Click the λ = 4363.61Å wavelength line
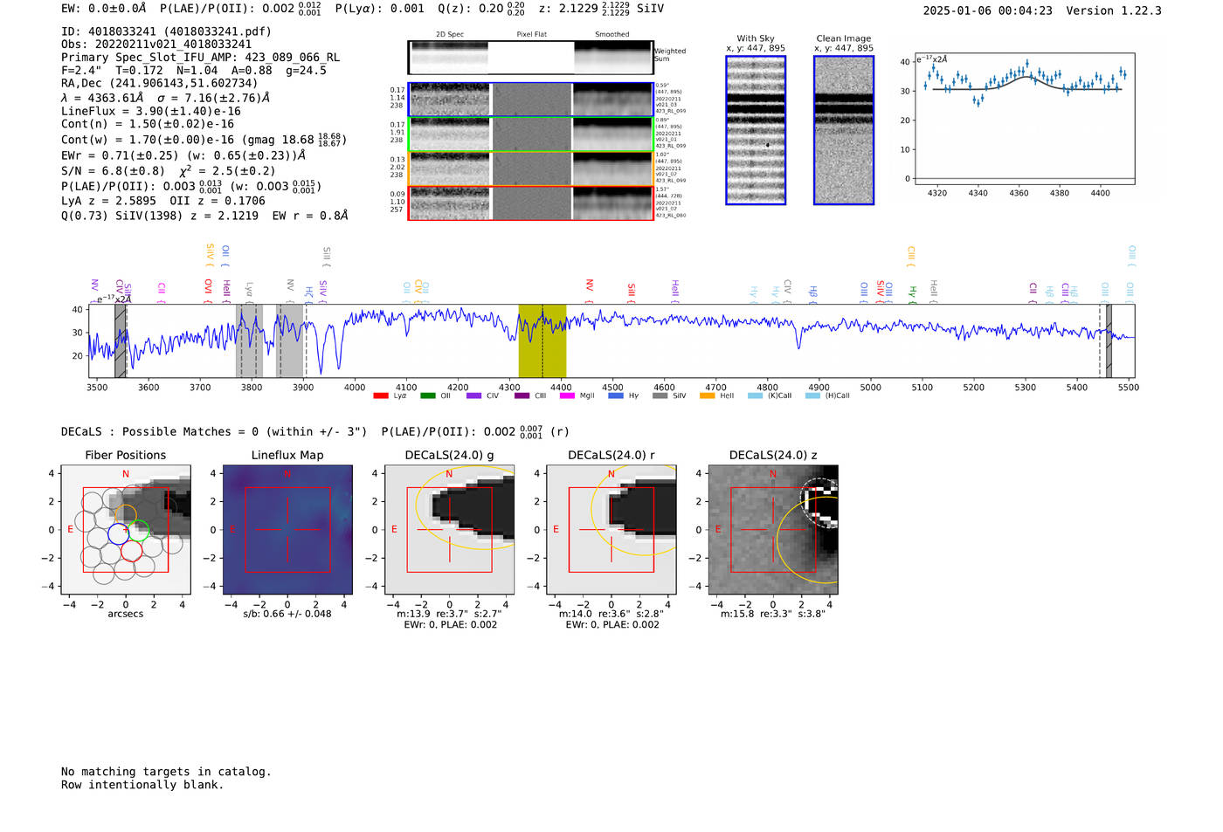 point(166,98)
